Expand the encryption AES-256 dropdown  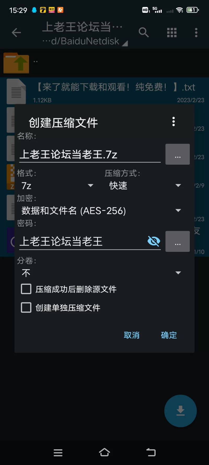(x=101, y=211)
